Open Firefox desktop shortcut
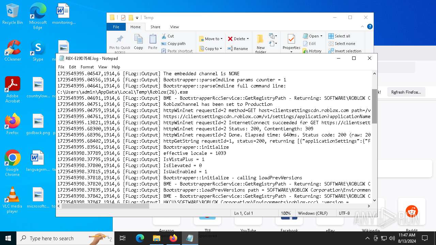436x245 pixels. coord(13,124)
